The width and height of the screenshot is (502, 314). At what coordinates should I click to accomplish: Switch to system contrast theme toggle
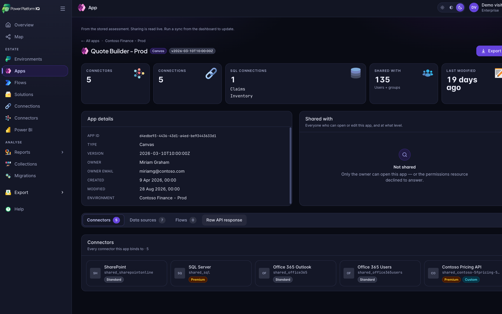451,8
